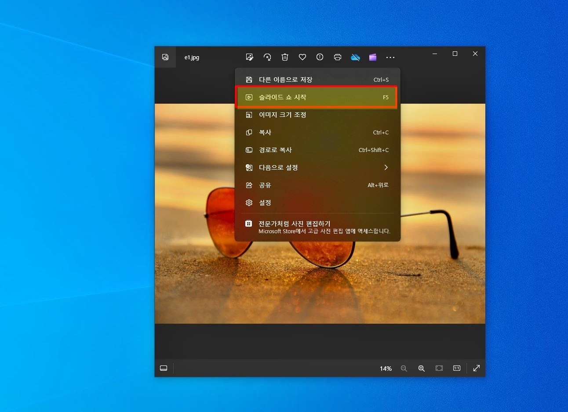Mark the photo as favorite with heart icon
Image resolution: width=568 pixels, height=412 pixels.
pyautogui.click(x=302, y=57)
